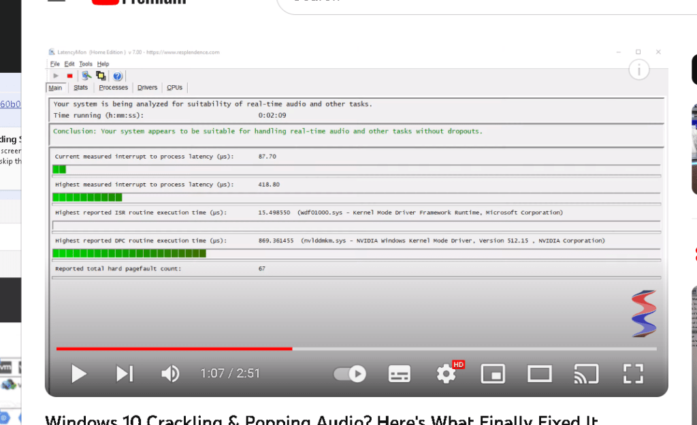This screenshot has height=425, width=697.
Task: Click the LatencyMon system analysis toolbar icon
Action: pos(86,76)
